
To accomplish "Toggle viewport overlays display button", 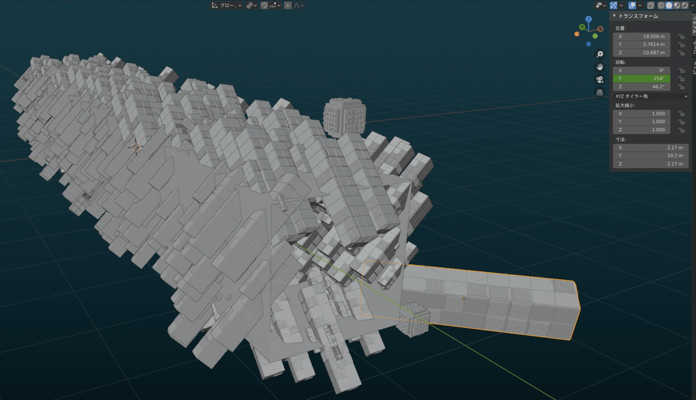I will pos(632,5).
